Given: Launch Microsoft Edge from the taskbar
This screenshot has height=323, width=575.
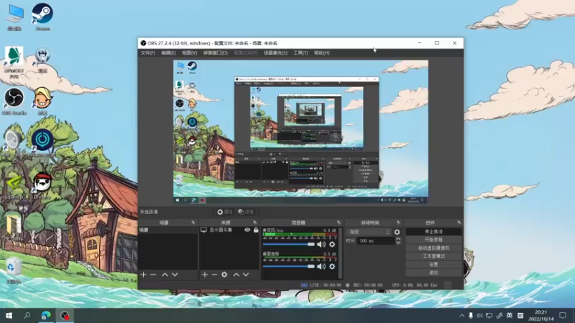Looking at the screenshot, I should [46, 315].
